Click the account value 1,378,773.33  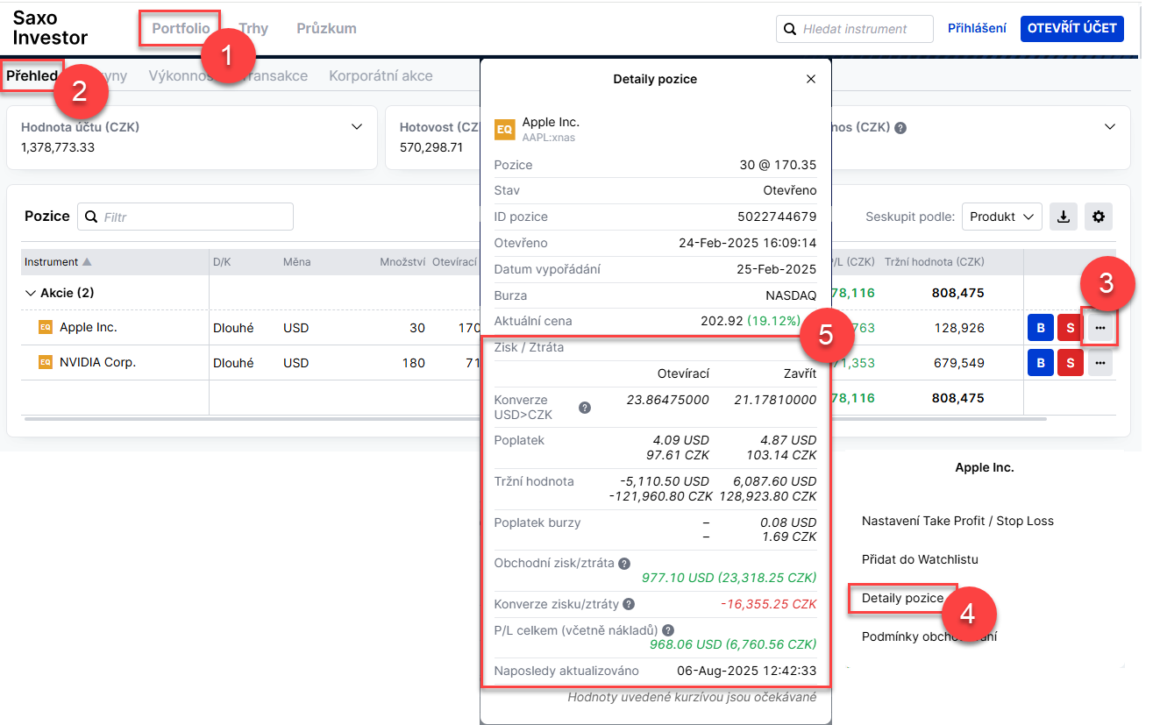[x=58, y=147]
